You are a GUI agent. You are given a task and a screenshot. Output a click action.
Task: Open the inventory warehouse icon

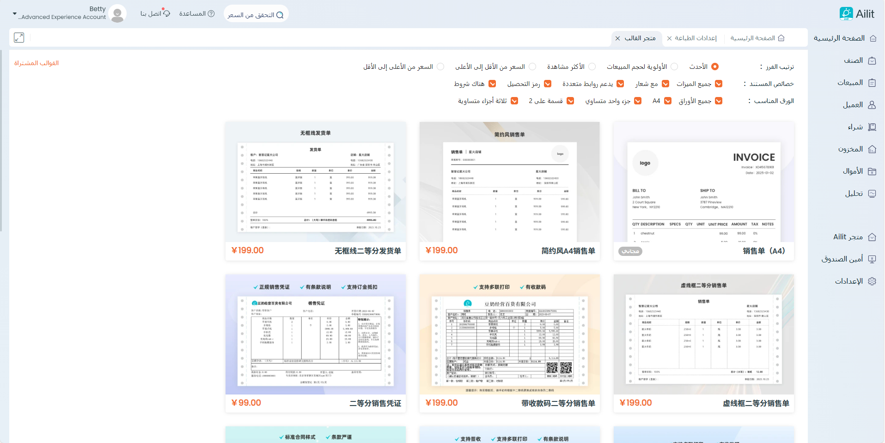(872, 149)
